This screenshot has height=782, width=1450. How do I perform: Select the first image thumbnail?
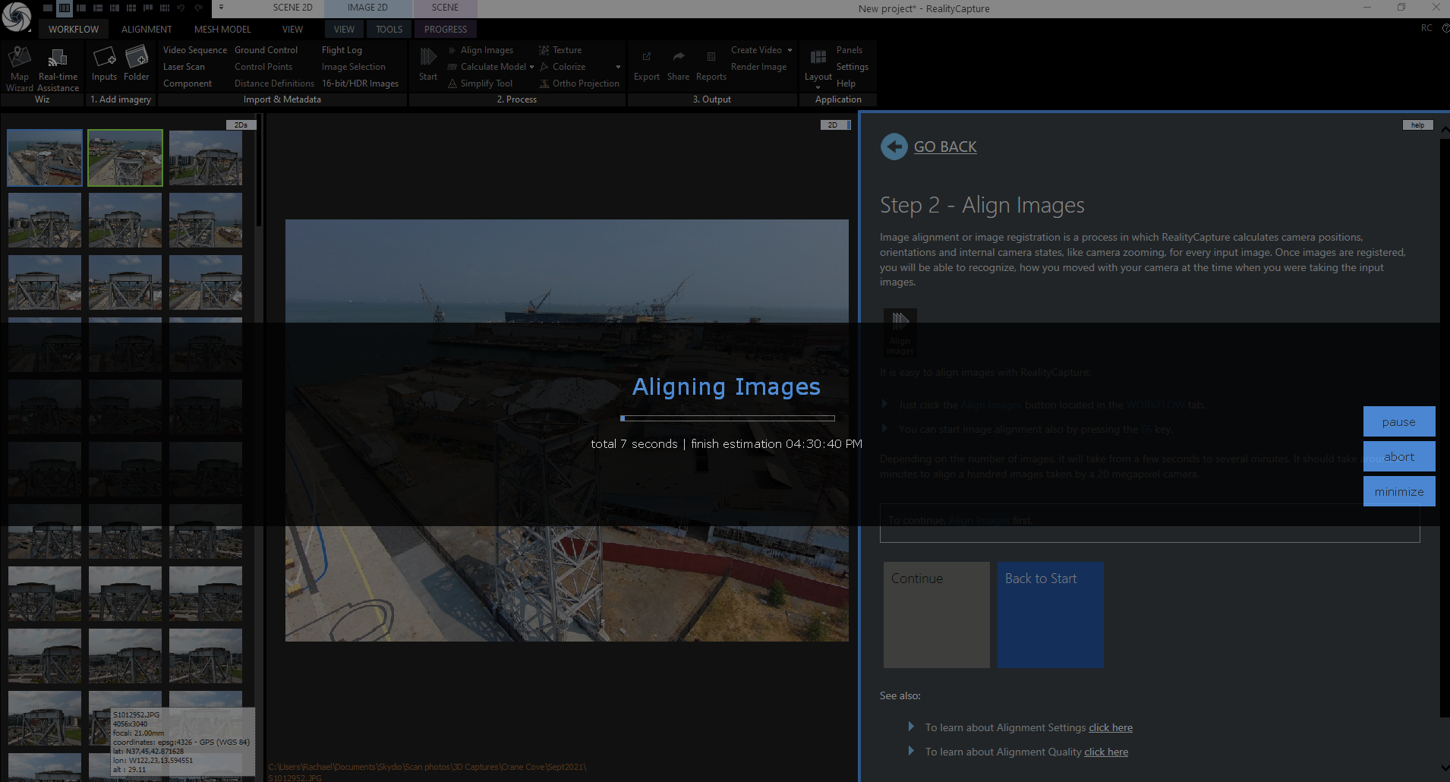coord(45,158)
